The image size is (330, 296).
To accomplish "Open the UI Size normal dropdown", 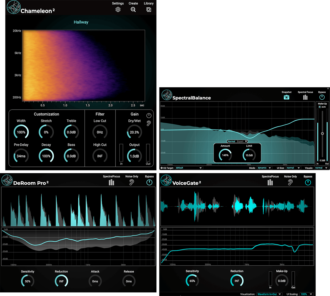I will [x=293, y=168].
